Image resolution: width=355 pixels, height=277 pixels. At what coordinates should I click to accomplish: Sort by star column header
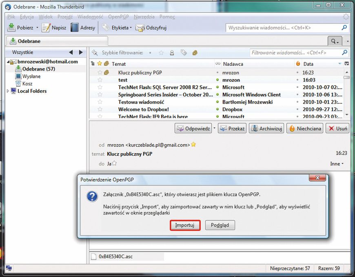point(100,64)
